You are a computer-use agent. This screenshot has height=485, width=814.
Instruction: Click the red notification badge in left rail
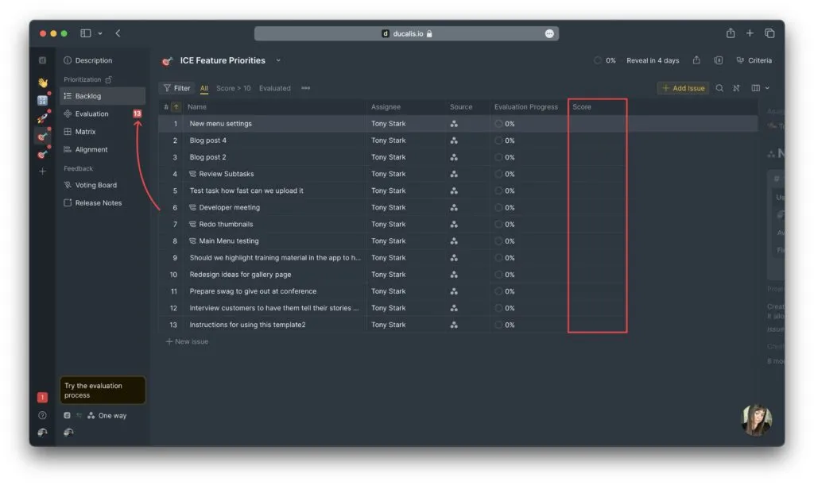(x=43, y=397)
